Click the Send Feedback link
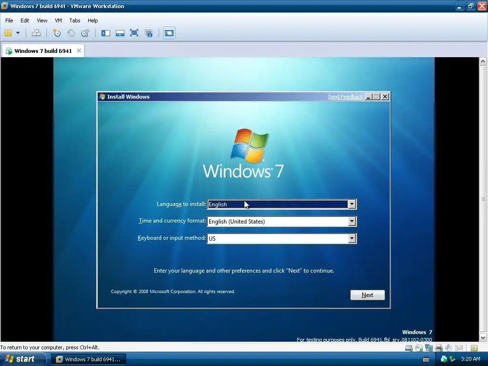The height and width of the screenshot is (366, 488). [x=345, y=97]
